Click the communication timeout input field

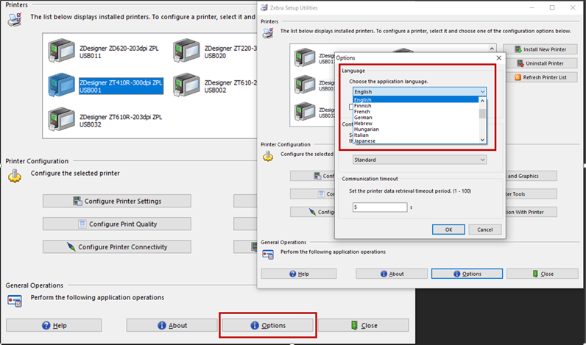click(380, 207)
